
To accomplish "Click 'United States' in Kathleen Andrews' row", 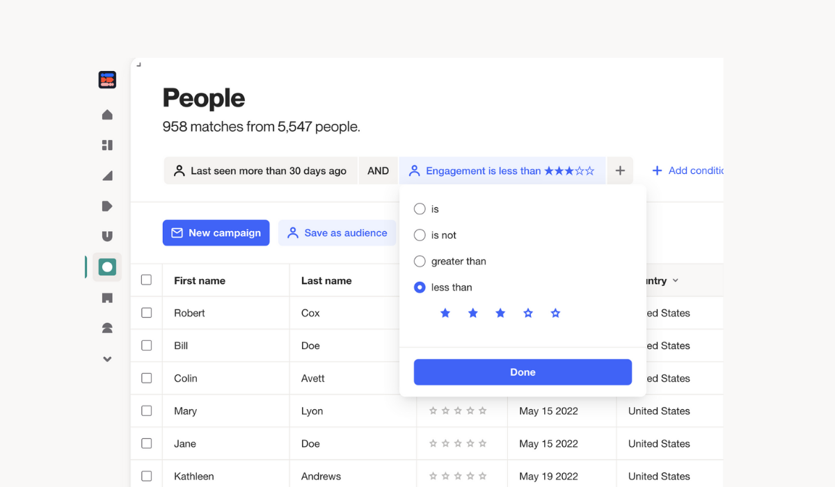I will 659,477.
